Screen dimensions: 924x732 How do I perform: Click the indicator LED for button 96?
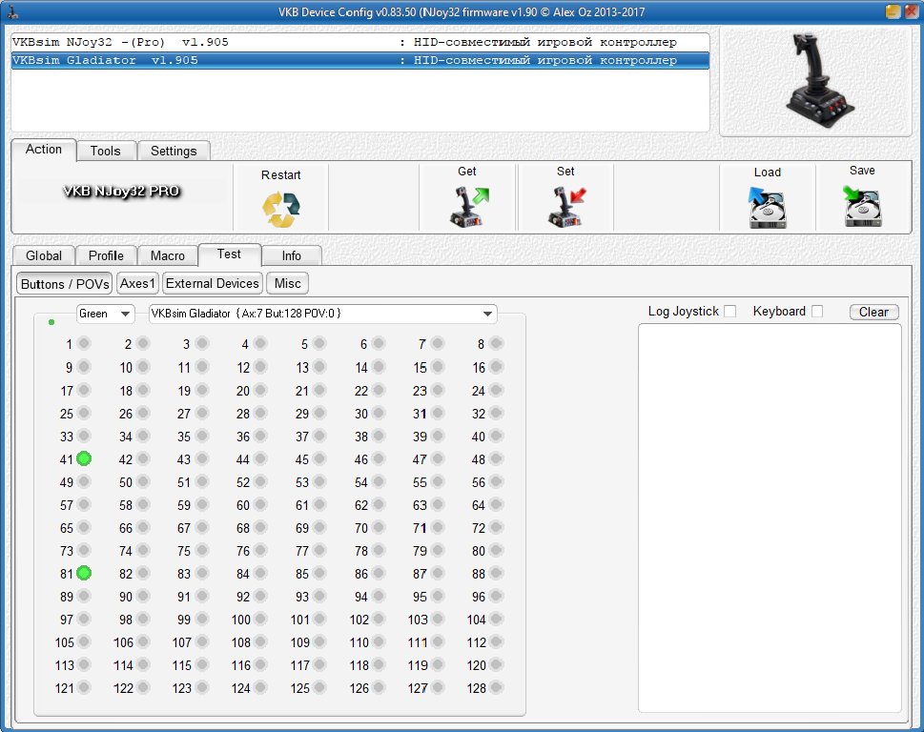click(497, 597)
